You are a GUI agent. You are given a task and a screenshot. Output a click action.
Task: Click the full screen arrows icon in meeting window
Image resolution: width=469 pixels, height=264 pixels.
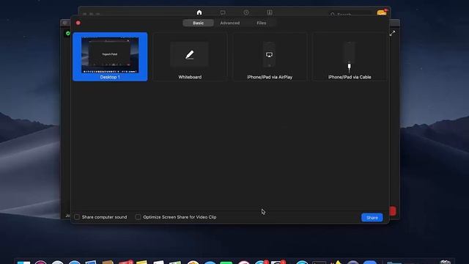(x=393, y=33)
